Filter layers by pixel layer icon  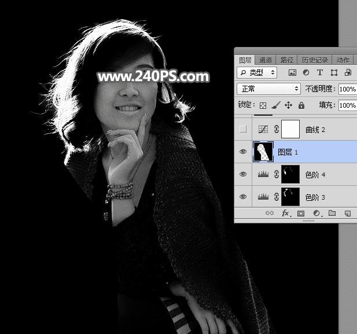coord(292,73)
